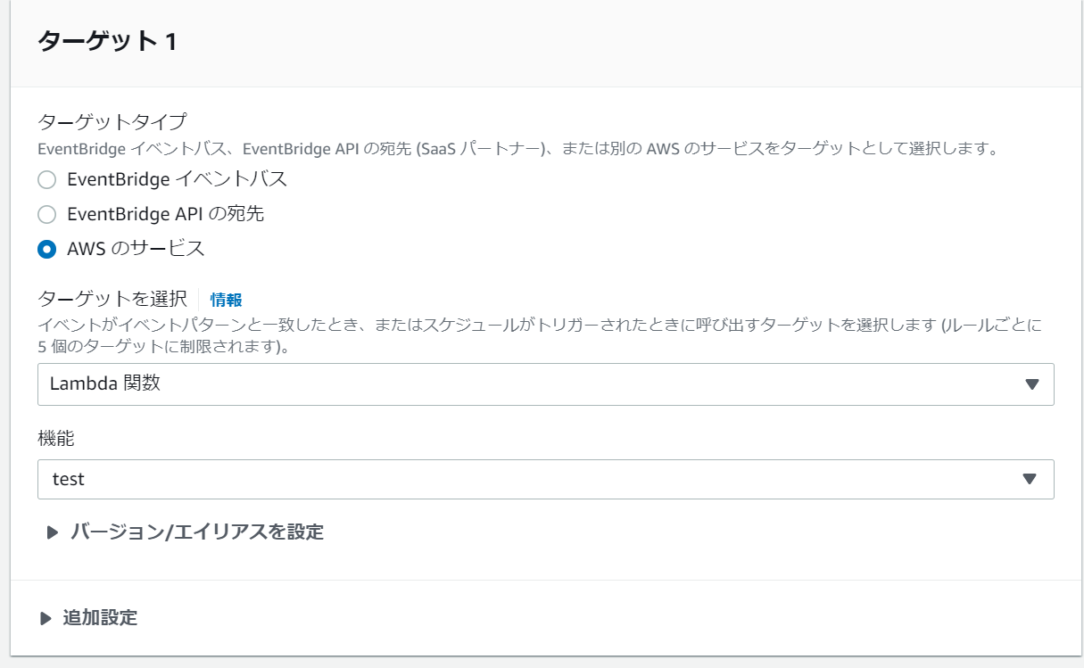Viewport: 1084px width, 668px height.
Task: Select the EventBridge イベントバス radio button
Action: pos(46,179)
